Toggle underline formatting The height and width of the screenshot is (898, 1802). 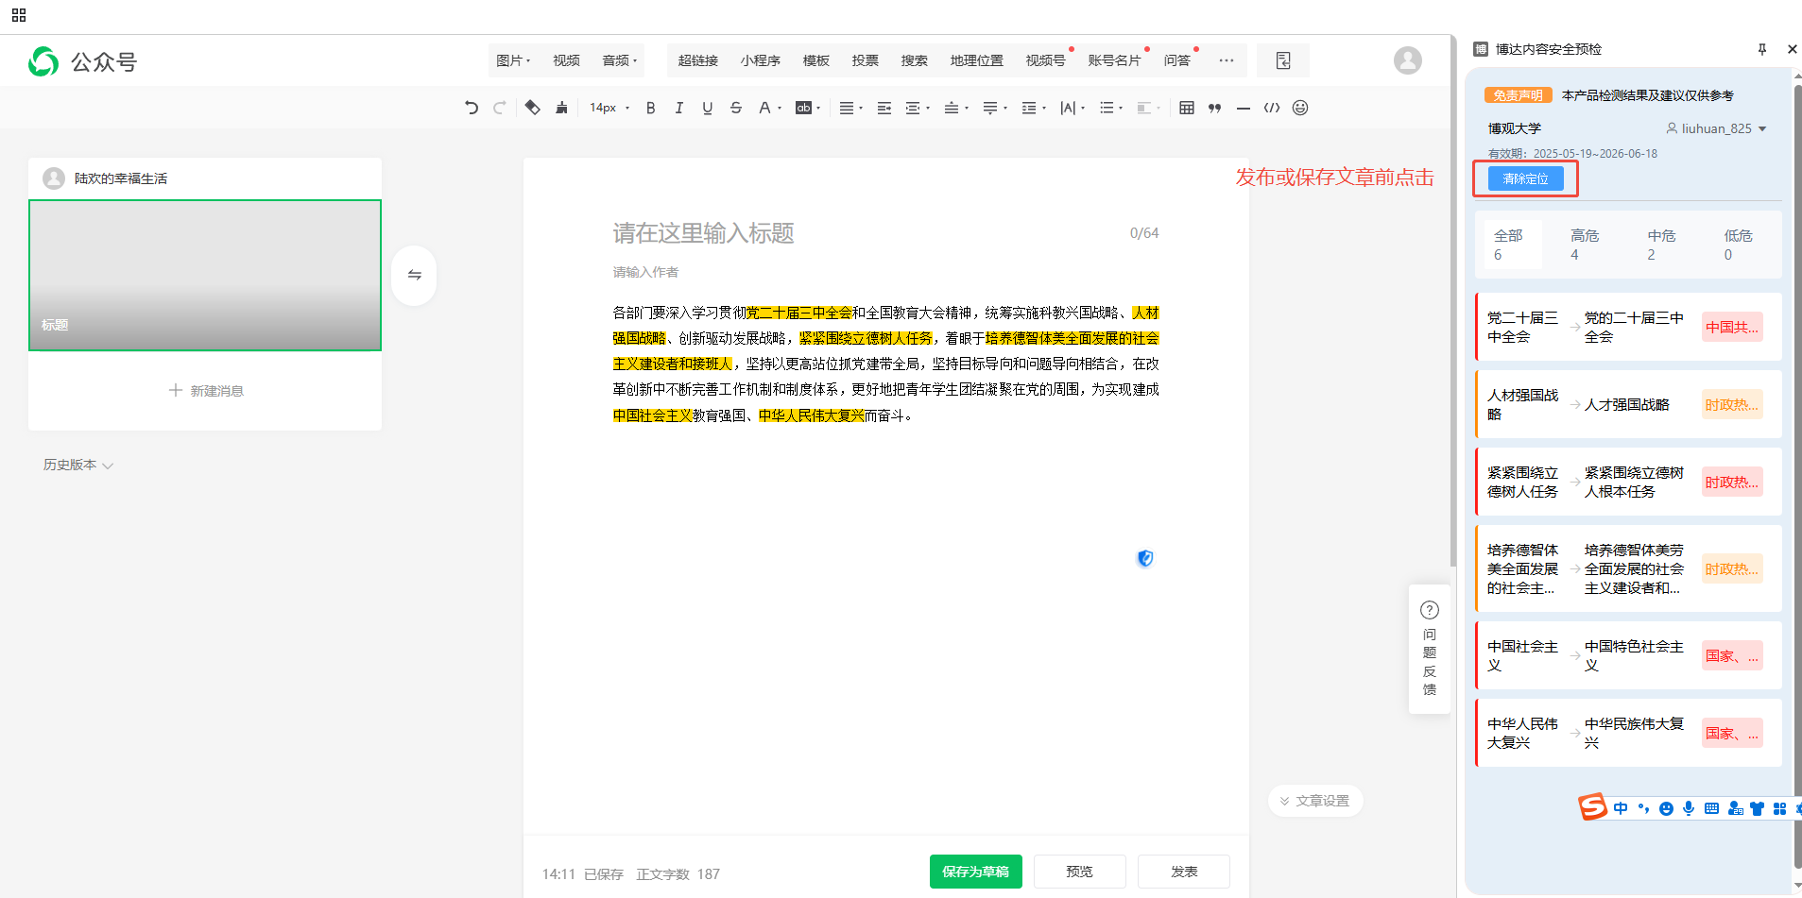point(707,108)
